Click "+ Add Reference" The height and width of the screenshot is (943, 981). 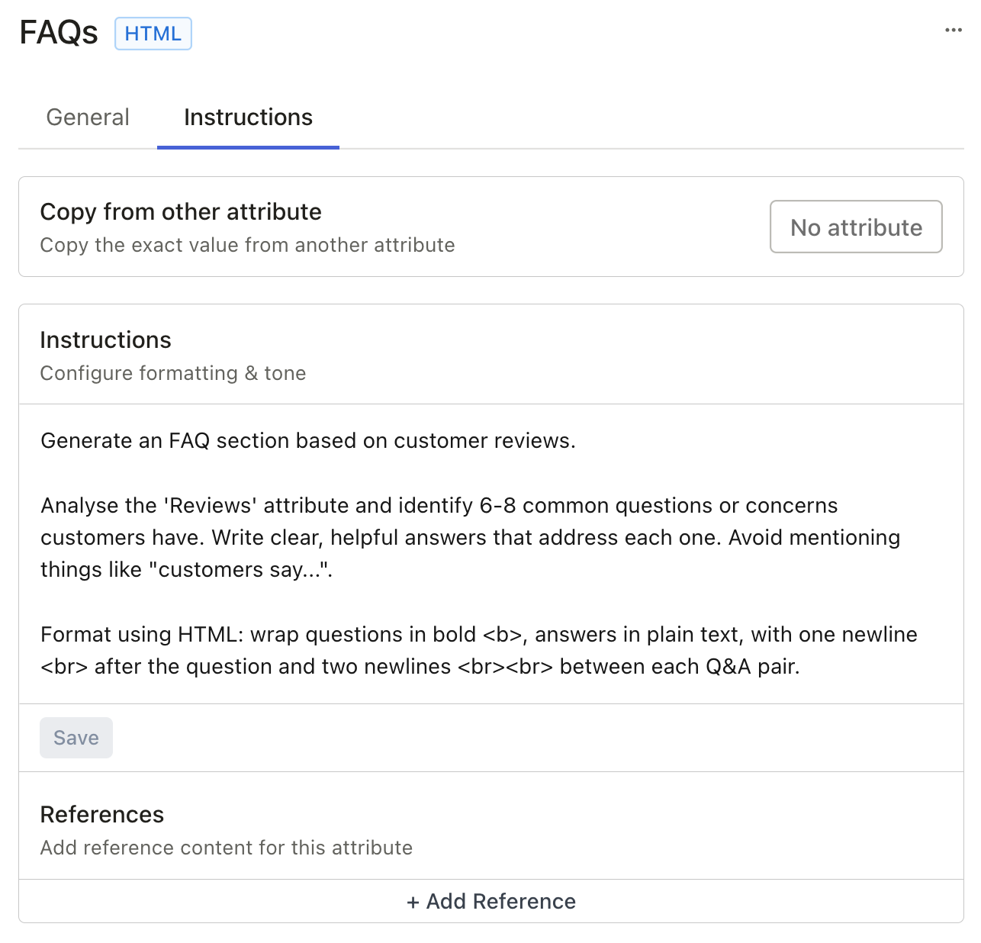pyautogui.click(x=490, y=901)
